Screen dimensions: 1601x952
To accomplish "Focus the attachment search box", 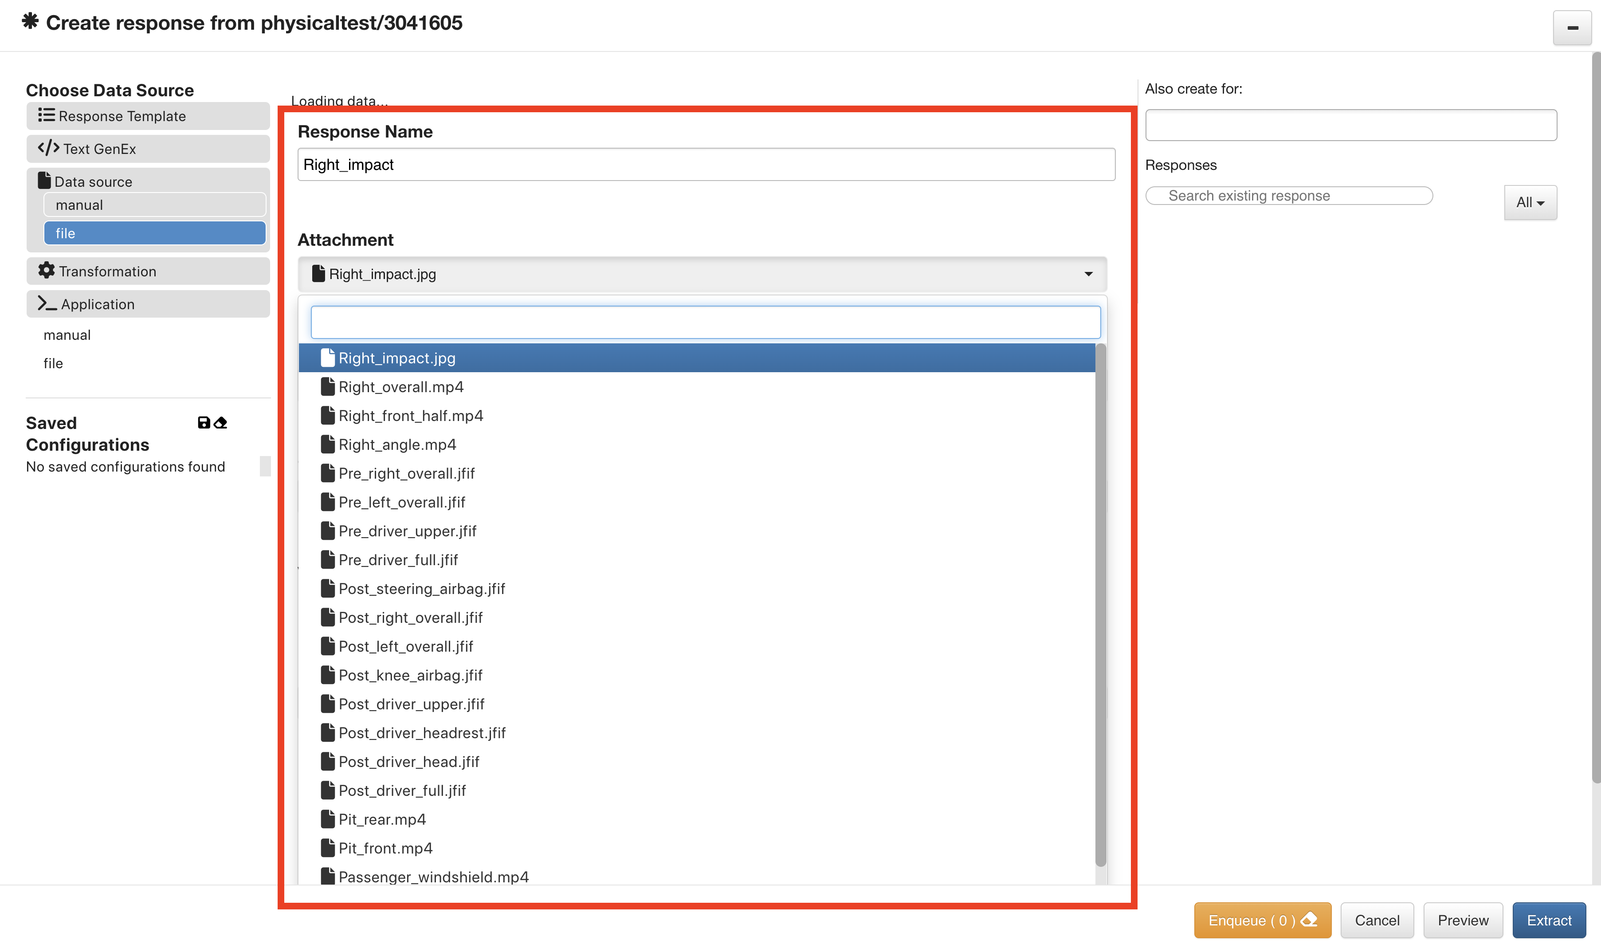I will 705,323.
